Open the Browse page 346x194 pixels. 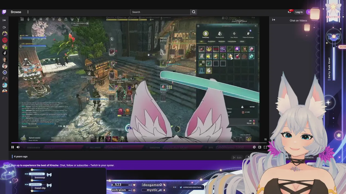(x=16, y=12)
